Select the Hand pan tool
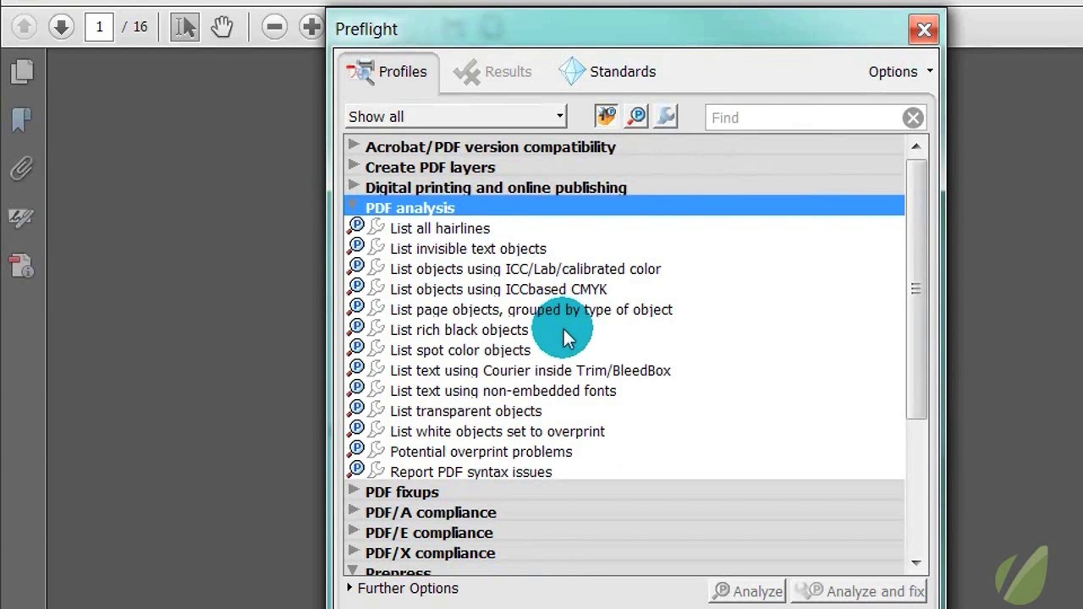 (x=222, y=27)
